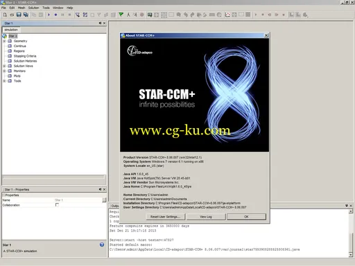Close the Star 1 simulation panel
The image size is (355, 266).
[x=104, y=23]
